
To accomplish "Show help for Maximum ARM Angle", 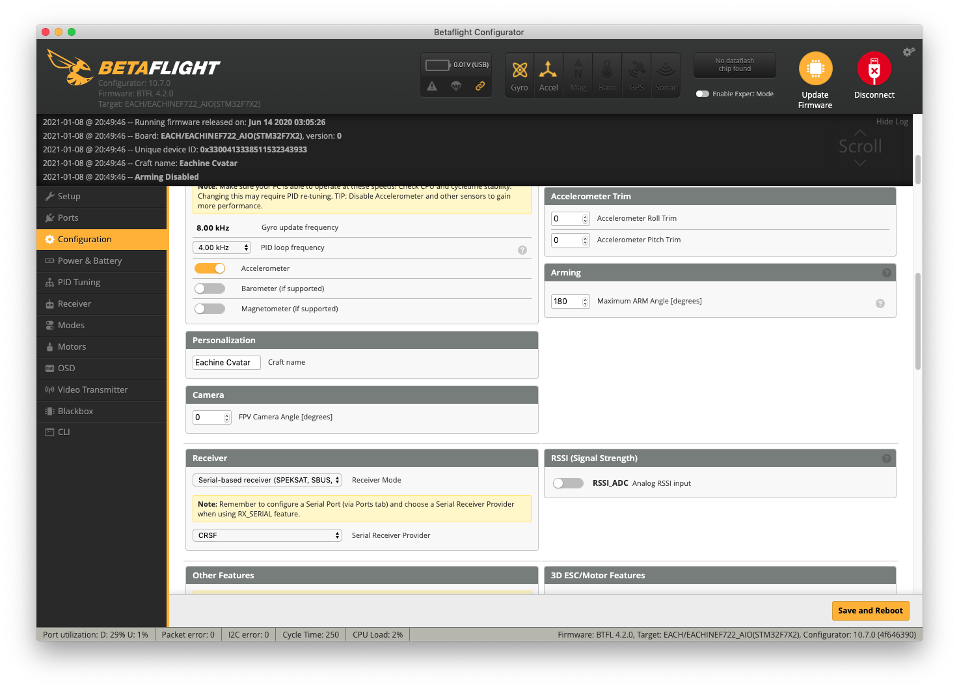I will tap(880, 303).
